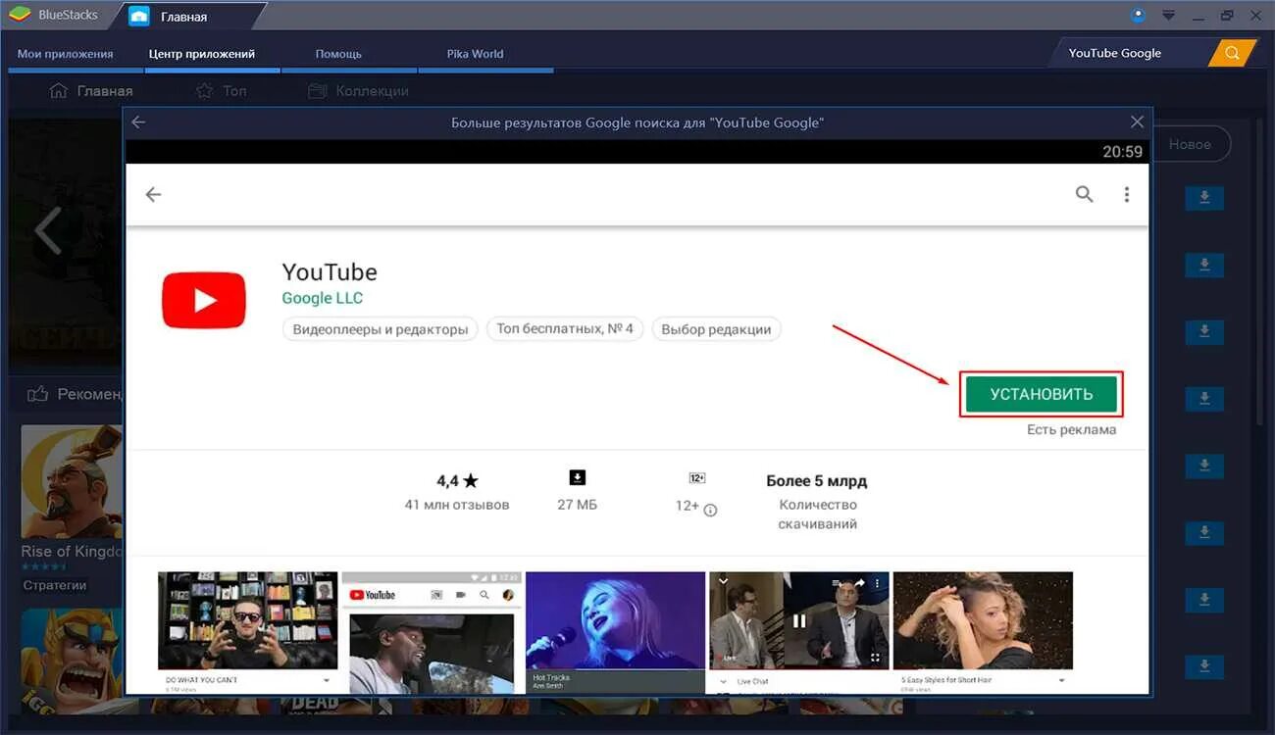Image resolution: width=1275 pixels, height=735 pixels.
Task: Tap the Выбор редакции chip
Action: coord(716,329)
